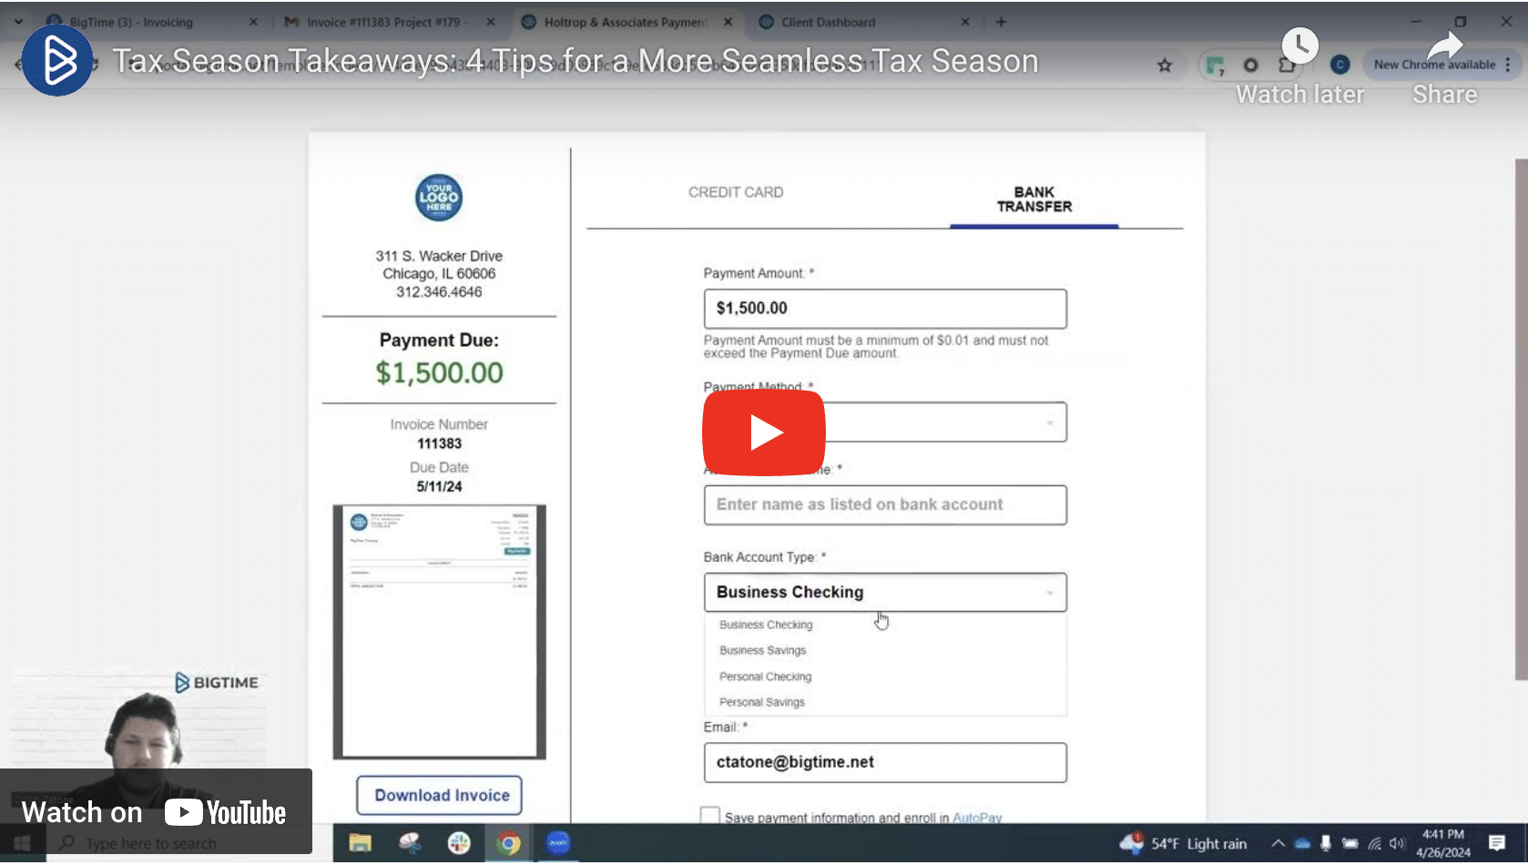This screenshot has width=1528, height=865.
Task: Click the microphone tray icon
Action: (1326, 843)
